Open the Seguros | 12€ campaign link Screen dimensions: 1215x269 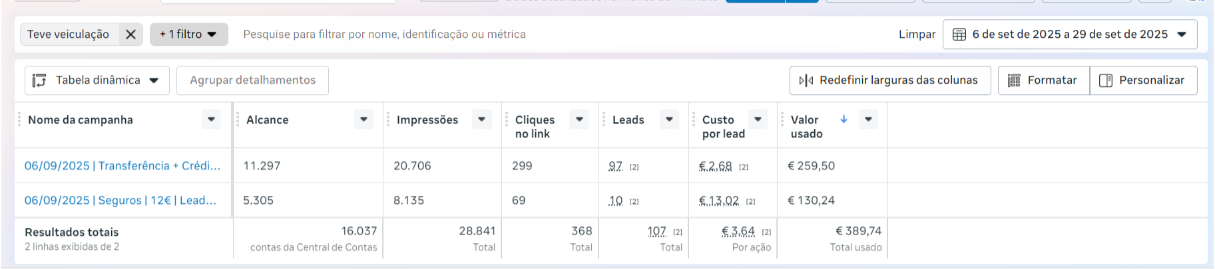[x=121, y=201]
